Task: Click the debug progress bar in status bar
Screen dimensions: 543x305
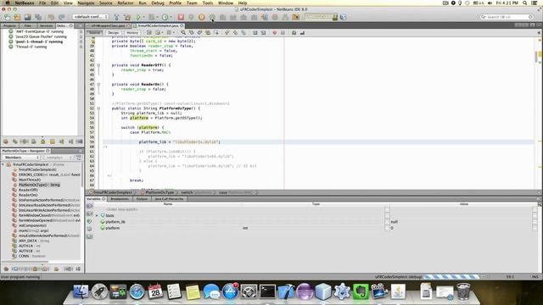Action: pyautogui.click(x=452, y=277)
